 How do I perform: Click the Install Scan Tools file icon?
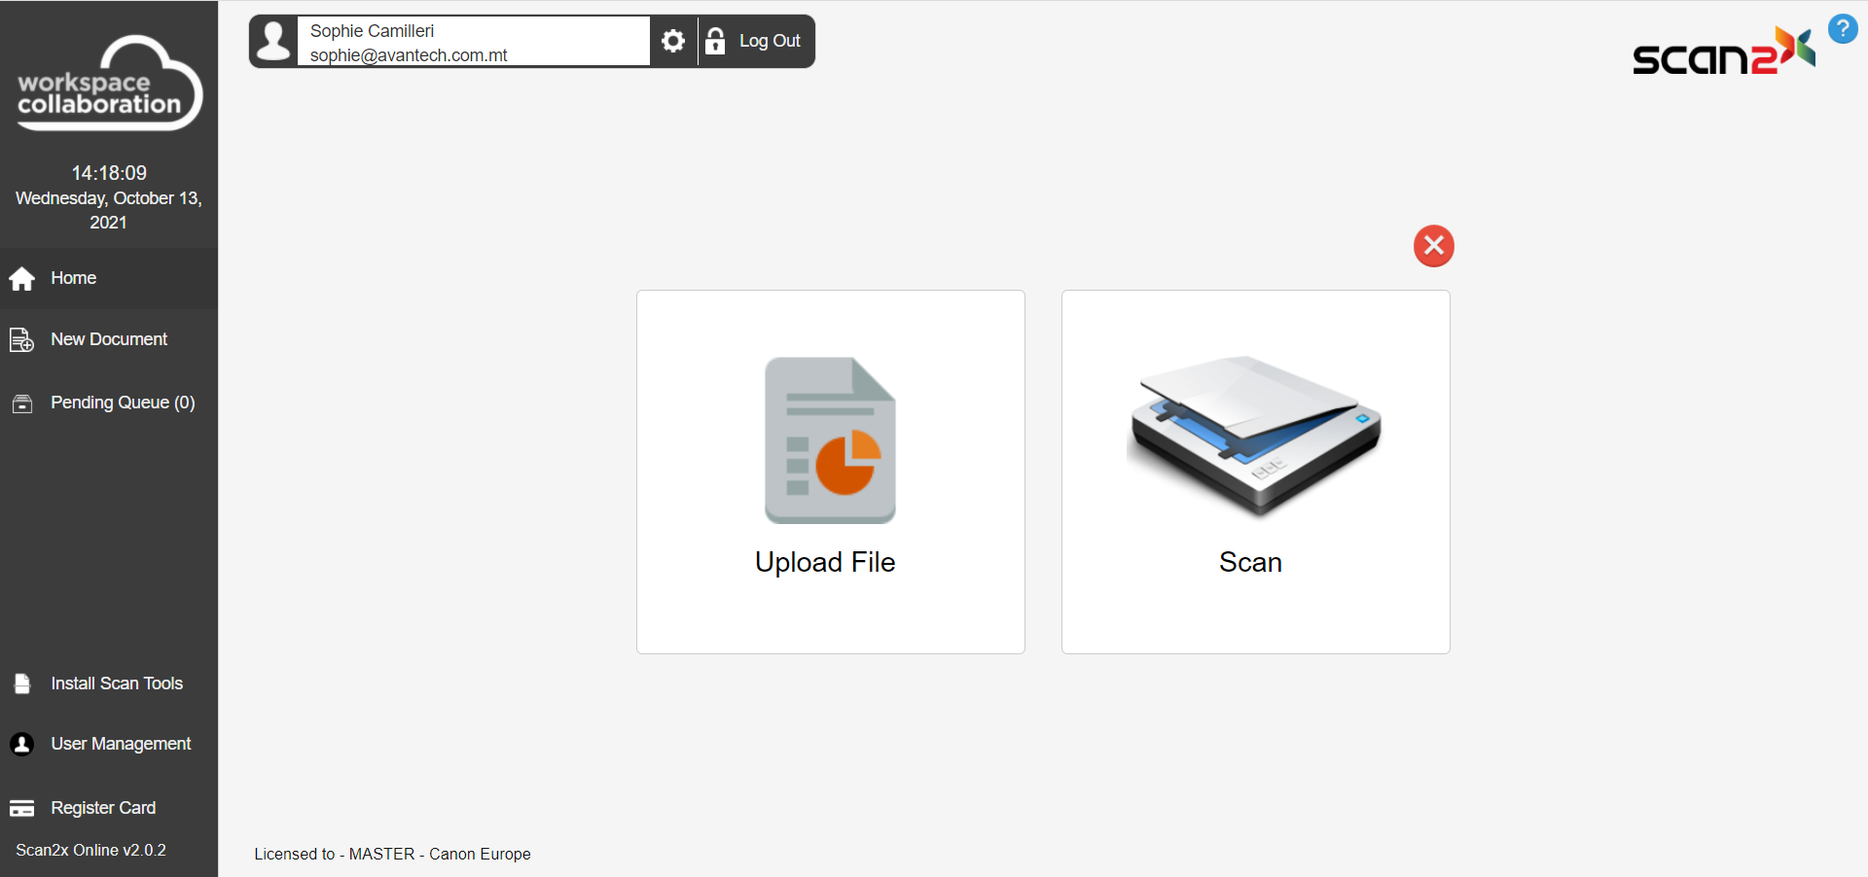(22, 684)
